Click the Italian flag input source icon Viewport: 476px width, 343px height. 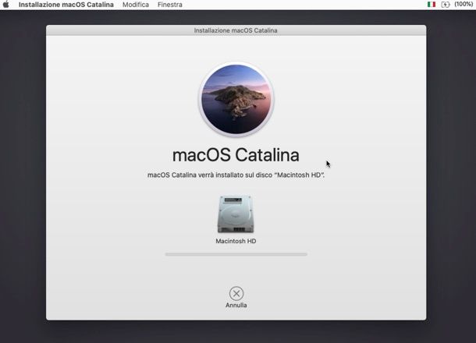(x=432, y=4)
